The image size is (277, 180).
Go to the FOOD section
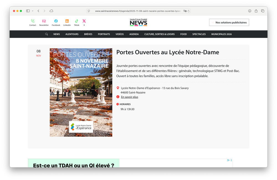tap(183, 34)
